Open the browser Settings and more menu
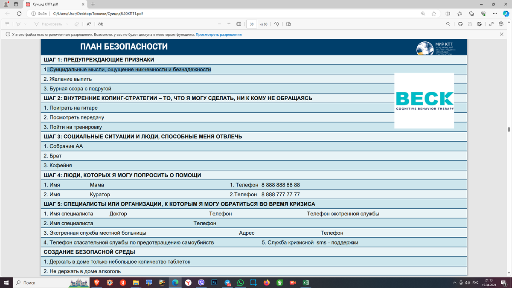Screen dimensions: 512x288 pyautogui.click(x=495, y=14)
